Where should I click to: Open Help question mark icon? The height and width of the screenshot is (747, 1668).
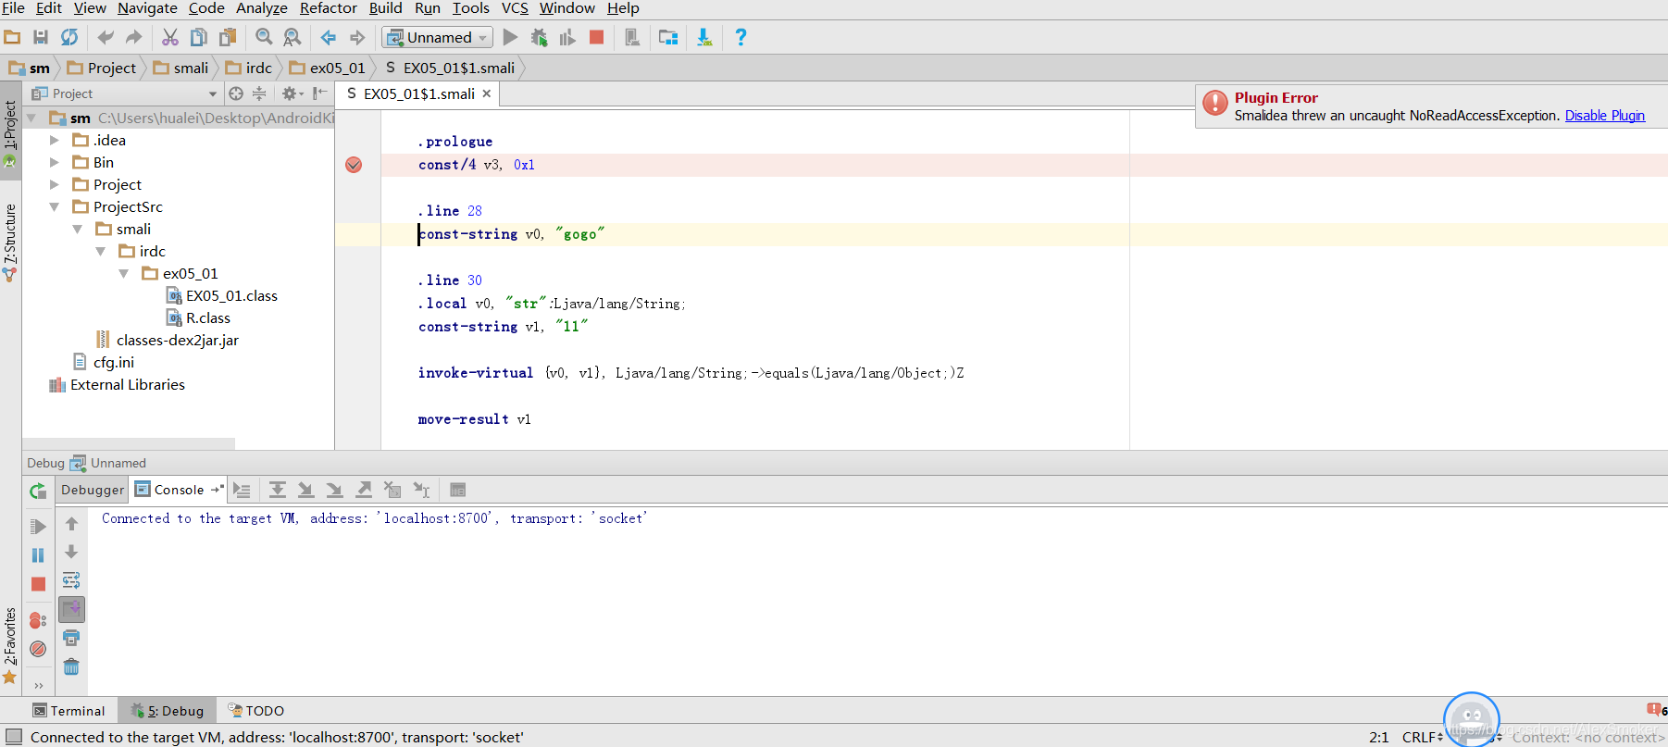pos(741,37)
